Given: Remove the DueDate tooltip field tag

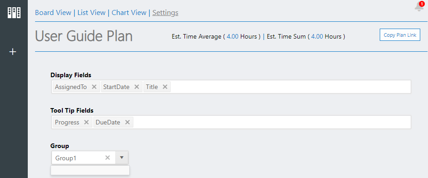Looking at the screenshot, I should pyautogui.click(x=127, y=122).
